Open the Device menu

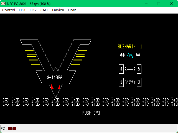[58, 10]
